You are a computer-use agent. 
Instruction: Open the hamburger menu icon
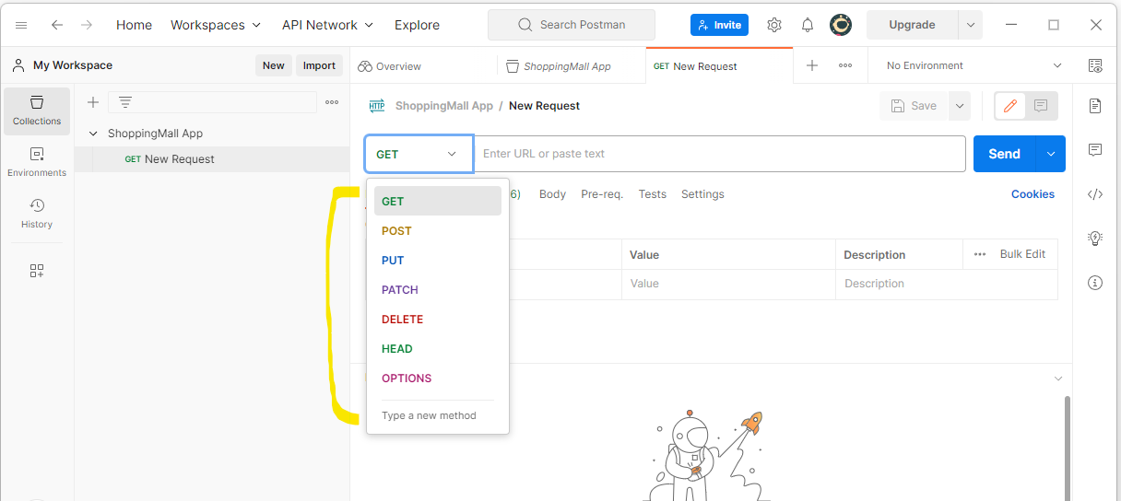point(21,25)
